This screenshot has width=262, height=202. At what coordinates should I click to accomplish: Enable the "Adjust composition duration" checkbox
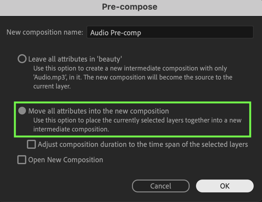click(x=31, y=144)
